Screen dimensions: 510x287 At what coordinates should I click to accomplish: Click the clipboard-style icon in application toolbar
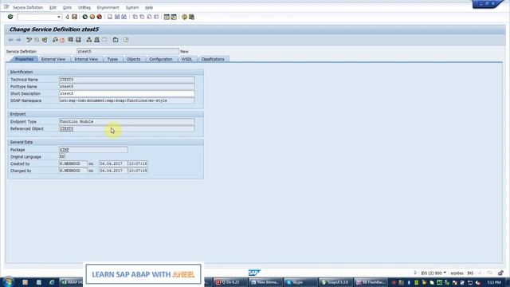click(116, 40)
